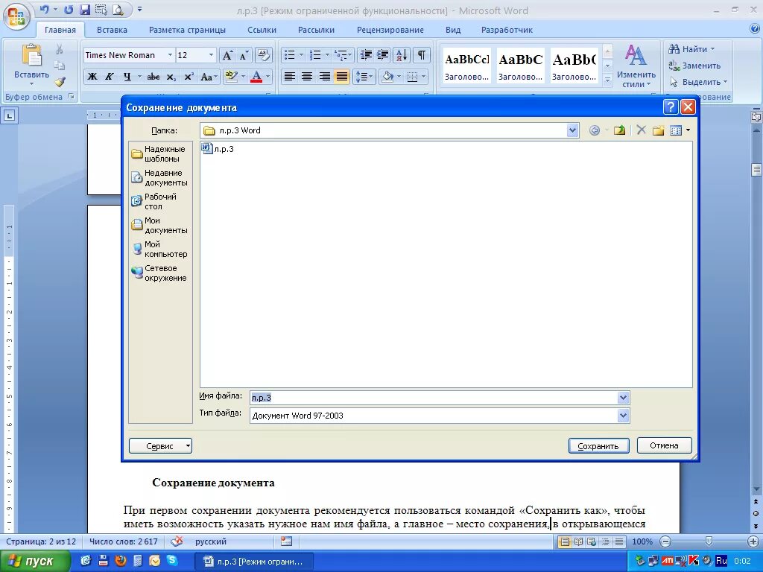Select the л.р.3 file in list
Screen dimensions: 763x572
pyautogui.click(x=218, y=149)
